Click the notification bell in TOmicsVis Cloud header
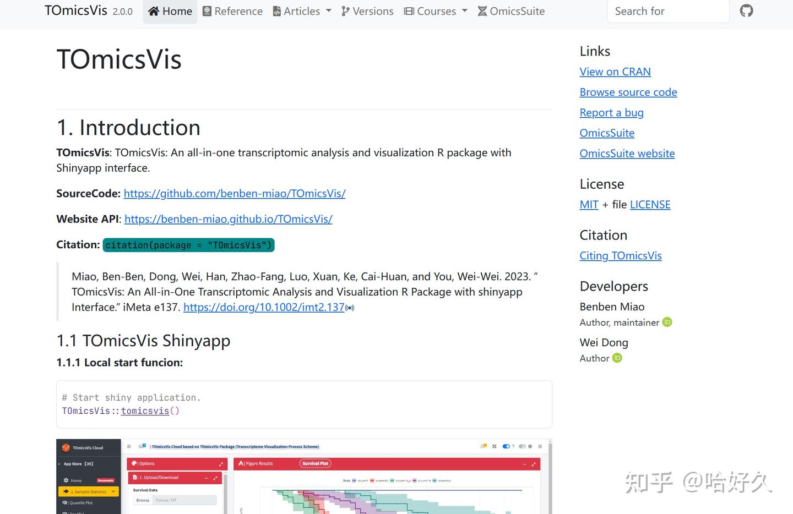This screenshot has height=514, width=793. coord(483,446)
